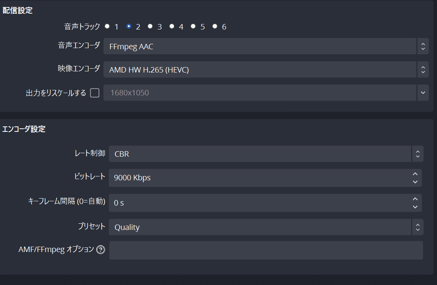Image resolution: width=437 pixels, height=285 pixels.
Task: Select audio track 6
Action: (x=215, y=26)
